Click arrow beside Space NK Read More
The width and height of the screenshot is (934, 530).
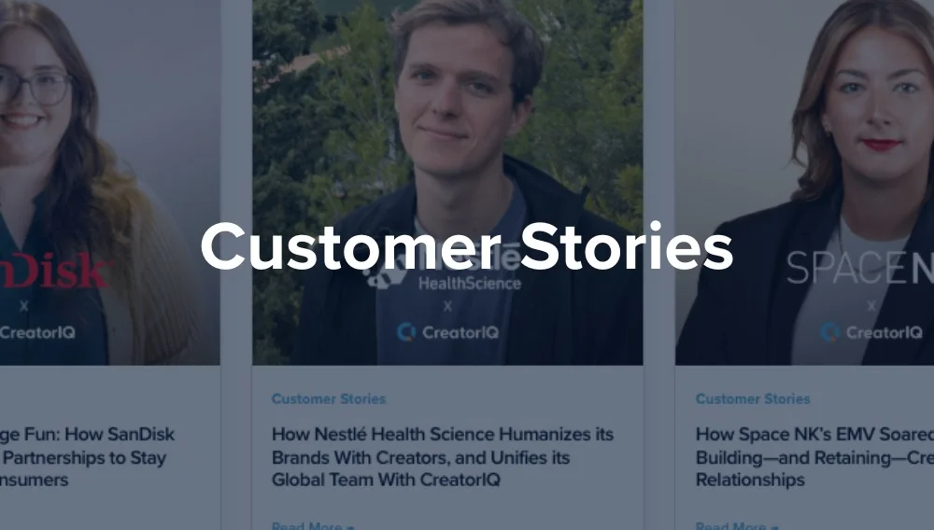click(x=774, y=527)
